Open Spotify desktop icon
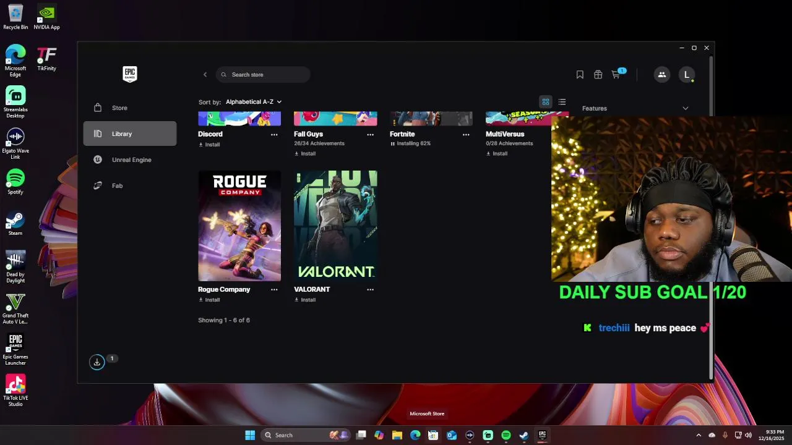This screenshot has width=792, height=445. click(x=15, y=182)
